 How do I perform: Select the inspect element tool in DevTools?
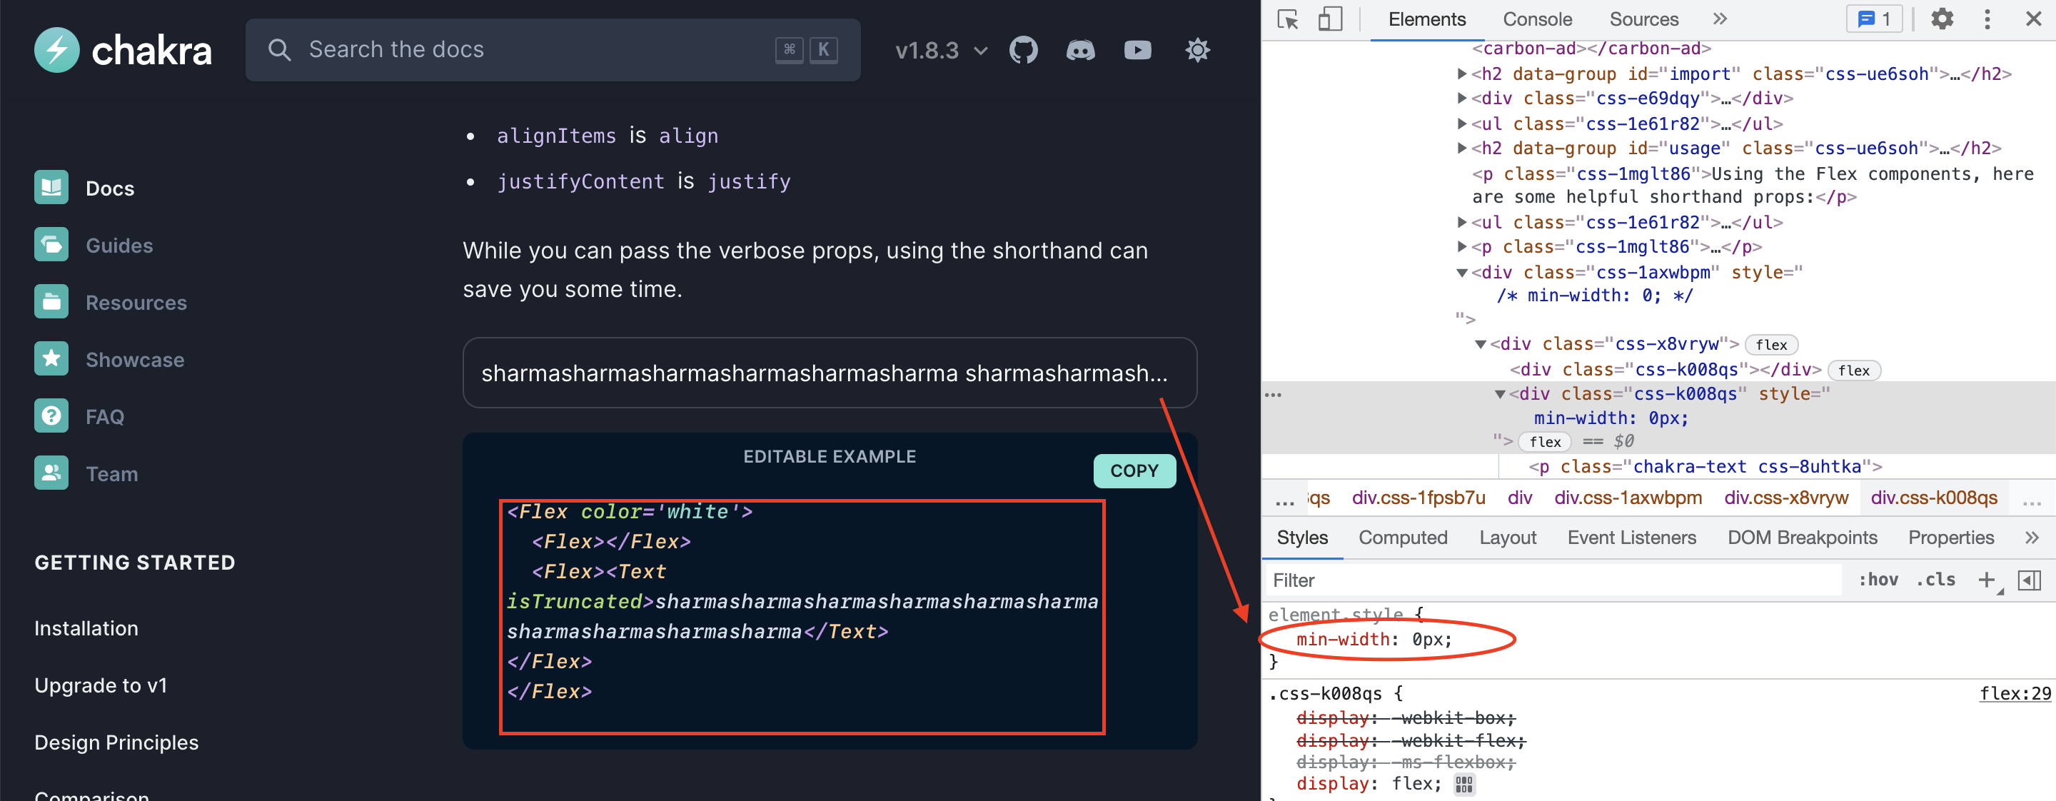(1286, 19)
